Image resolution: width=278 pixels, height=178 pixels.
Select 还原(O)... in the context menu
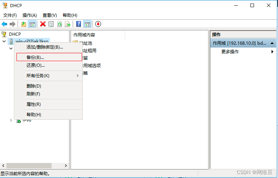(35, 65)
